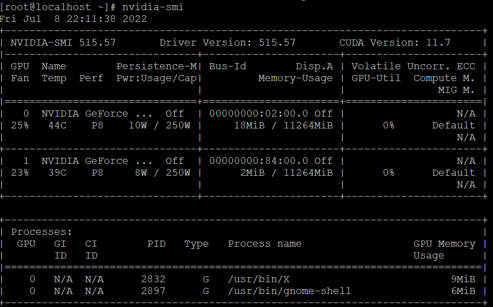Click the Persistence-M column header
493x307 pixels.
click(156, 66)
